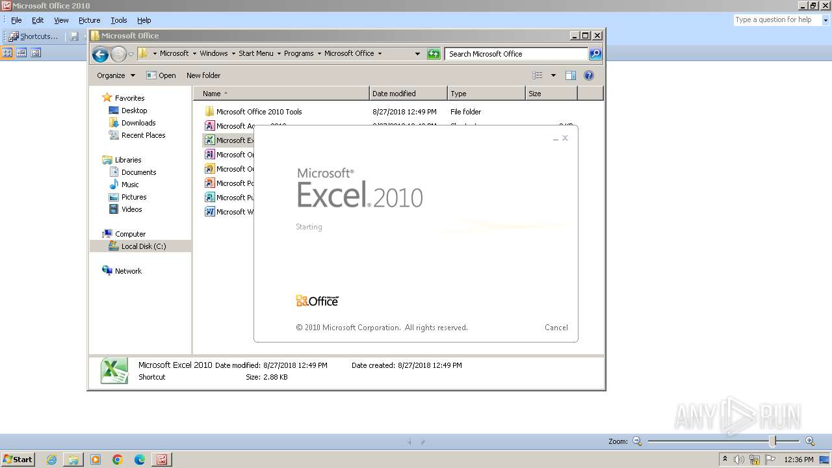The width and height of the screenshot is (832, 468).
Task: Select Downloads in the Favorites list
Action: pos(132,123)
